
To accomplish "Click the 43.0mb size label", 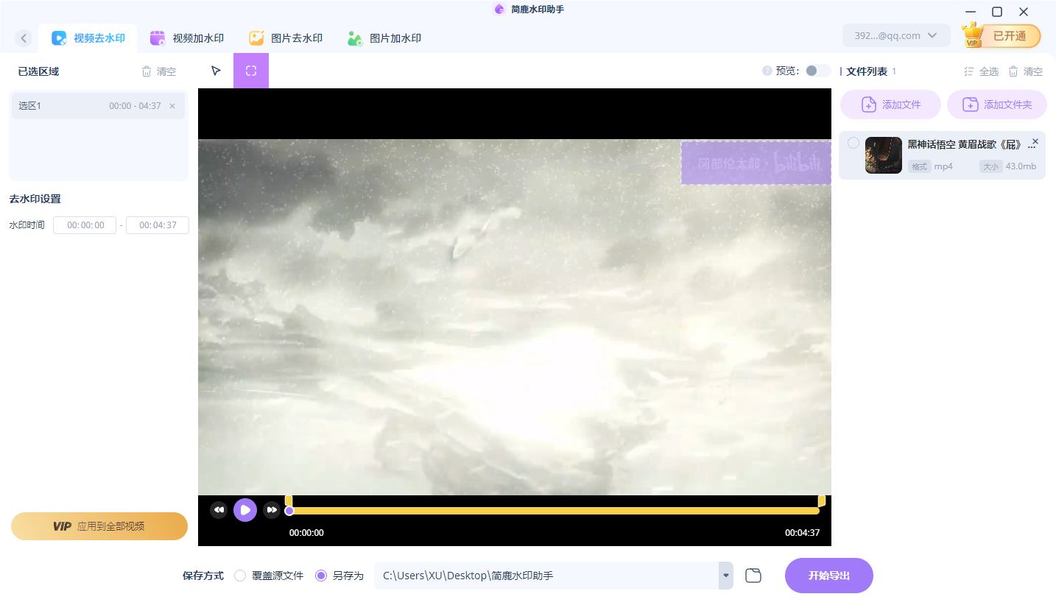I will [x=1021, y=166].
